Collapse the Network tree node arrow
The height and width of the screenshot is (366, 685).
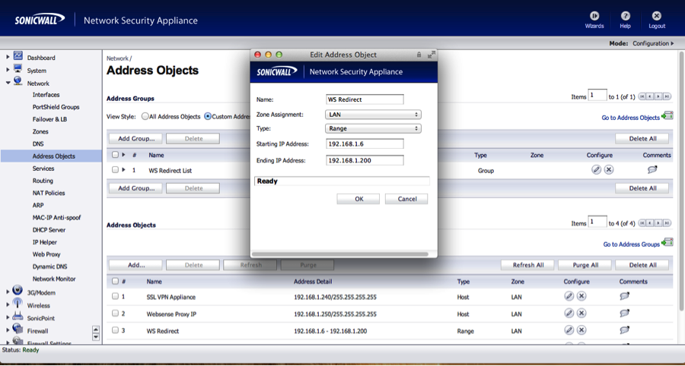pyautogui.click(x=8, y=83)
